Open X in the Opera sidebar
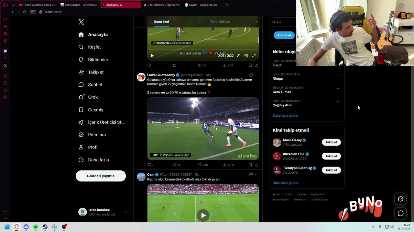414x232 pixels. (x=5, y=65)
